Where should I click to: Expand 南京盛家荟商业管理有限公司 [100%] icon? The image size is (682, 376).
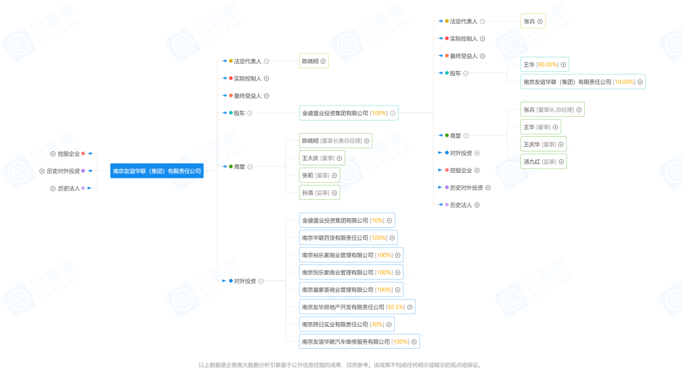pos(398,290)
